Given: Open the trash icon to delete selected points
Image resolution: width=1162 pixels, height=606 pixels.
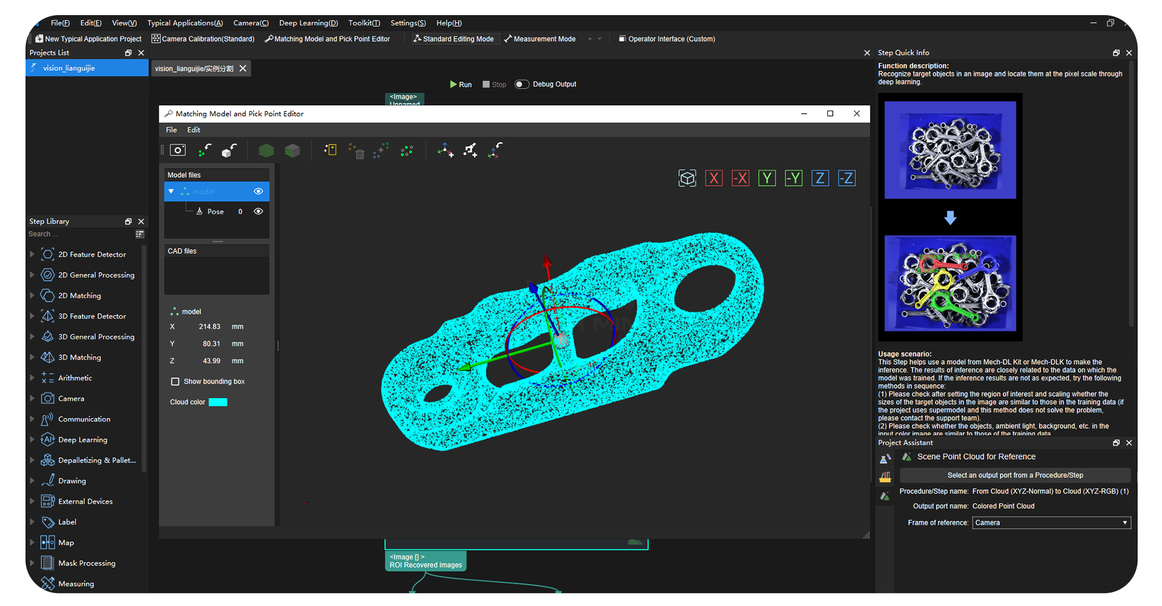Looking at the screenshot, I should pyautogui.click(x=359, y=154).
